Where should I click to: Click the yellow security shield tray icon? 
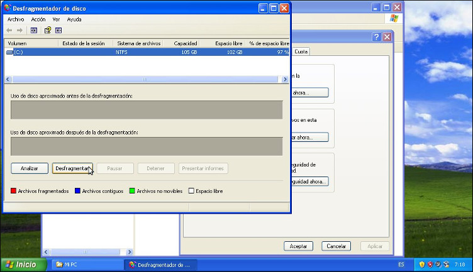click(x=422, y=264)
